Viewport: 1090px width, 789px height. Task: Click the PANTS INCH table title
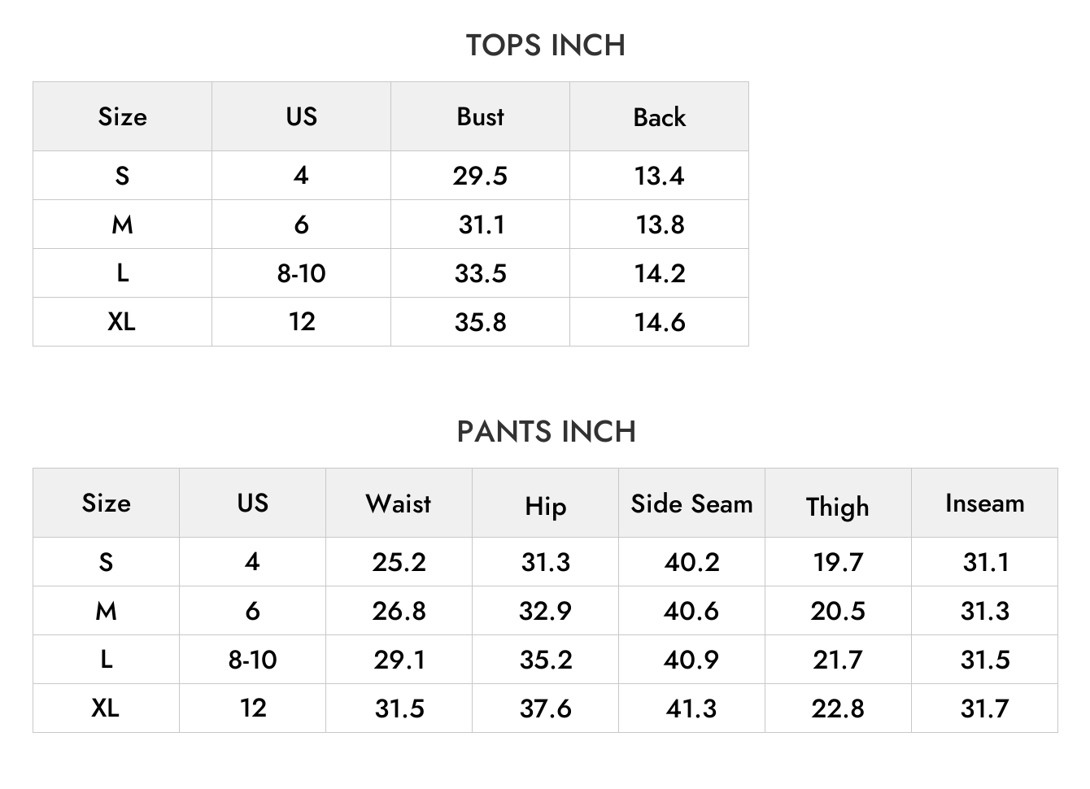pyautogui.click(x=546, y=432)
